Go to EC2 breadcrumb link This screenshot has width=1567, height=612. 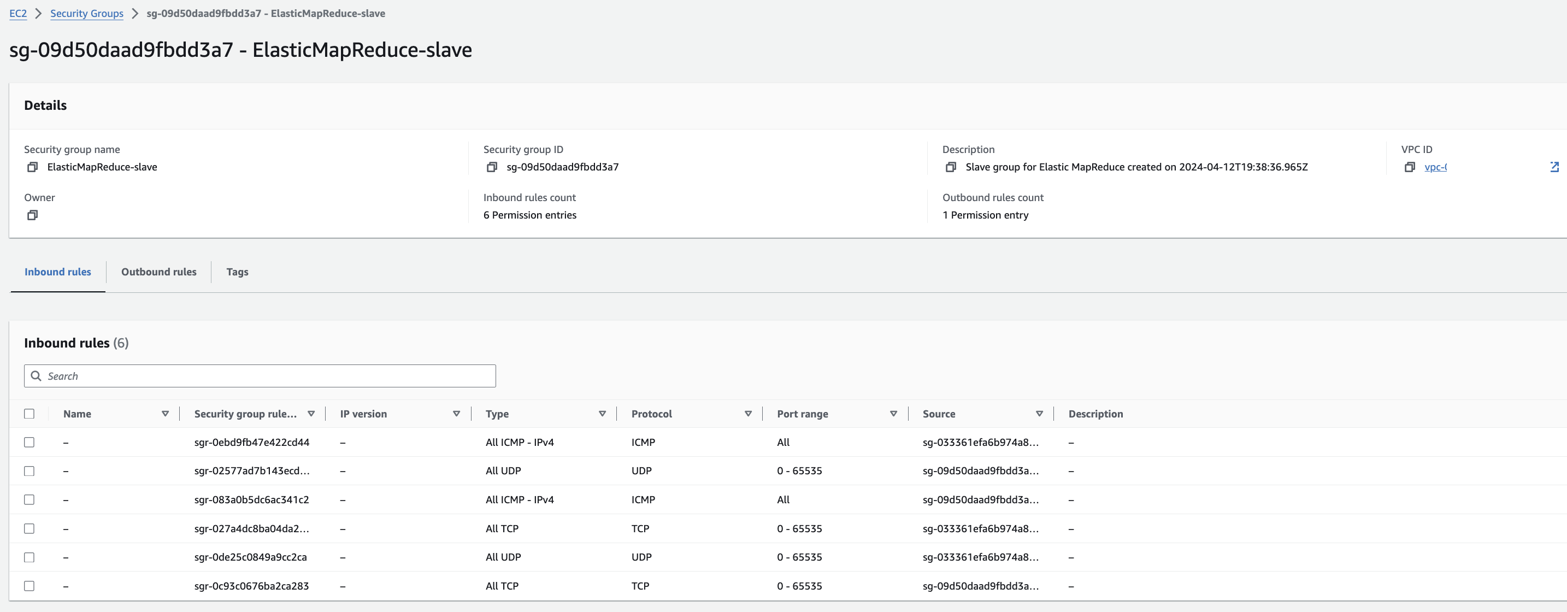[18, 13]
